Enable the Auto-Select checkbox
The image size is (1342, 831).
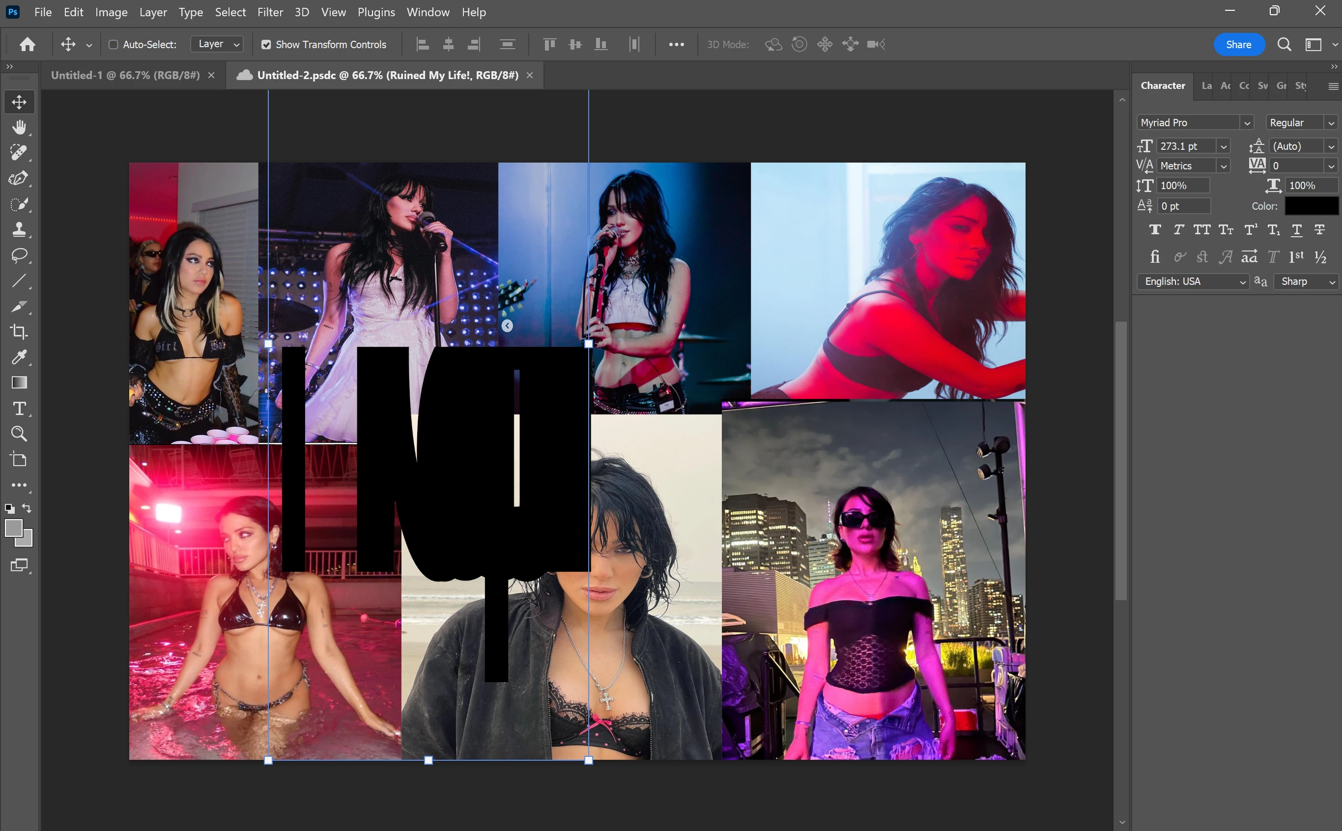pos(113,45)
